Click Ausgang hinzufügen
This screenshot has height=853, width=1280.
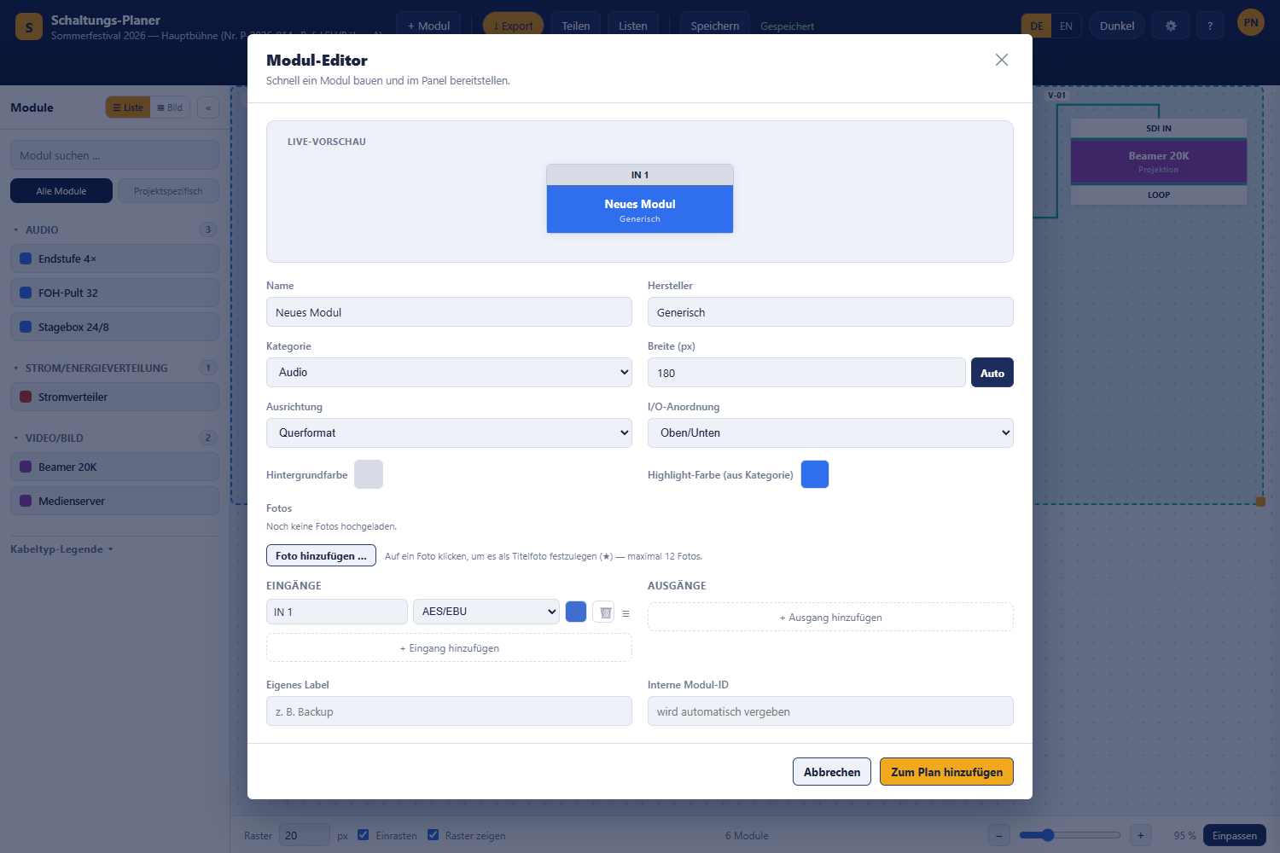pos(830,618)
